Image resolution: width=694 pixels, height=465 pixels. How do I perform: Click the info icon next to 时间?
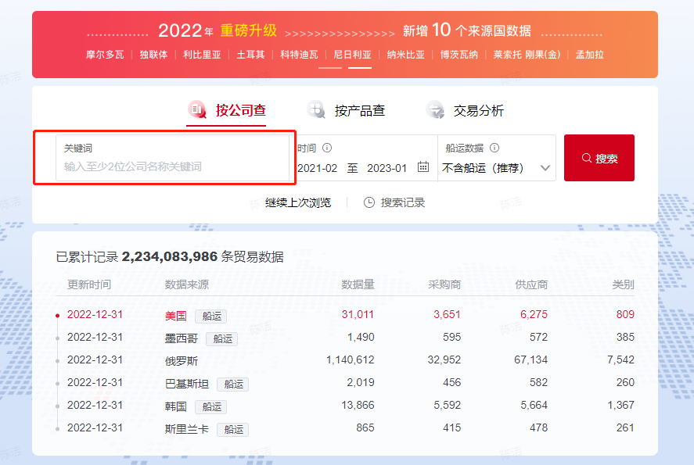327,148
